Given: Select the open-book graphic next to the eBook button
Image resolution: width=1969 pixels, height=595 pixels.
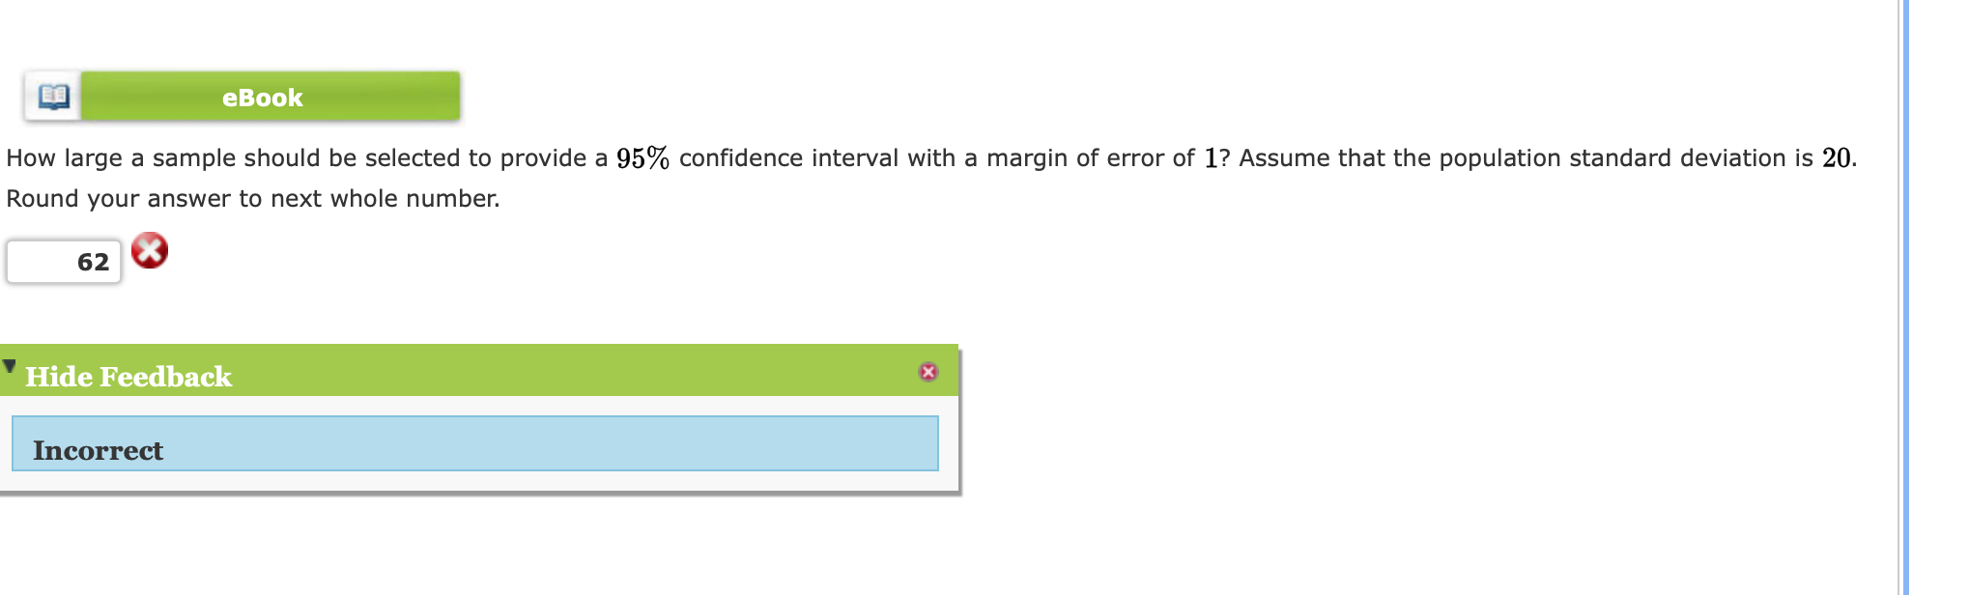Looking at the screenshot, I should (x=53, y=96).
